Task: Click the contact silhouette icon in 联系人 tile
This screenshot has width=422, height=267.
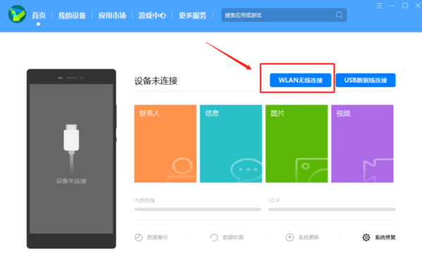Action: click(181, 170)
